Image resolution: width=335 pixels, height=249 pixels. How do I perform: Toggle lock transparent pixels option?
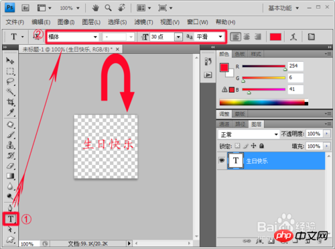pyautogui.click(x=237, y=146)
